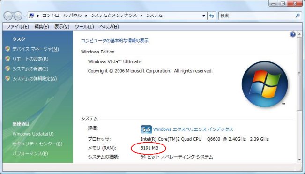Open the address bar history dropdown

204,16
